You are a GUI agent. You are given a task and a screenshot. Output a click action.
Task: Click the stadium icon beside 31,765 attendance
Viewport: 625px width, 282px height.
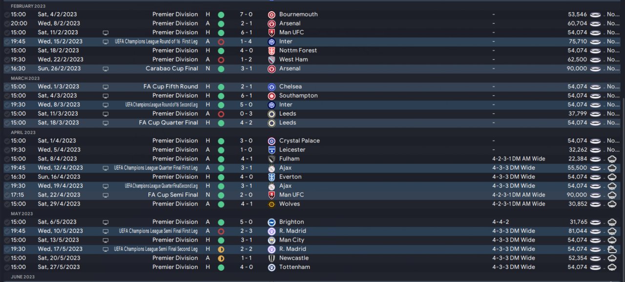click(x=595, y=222)
